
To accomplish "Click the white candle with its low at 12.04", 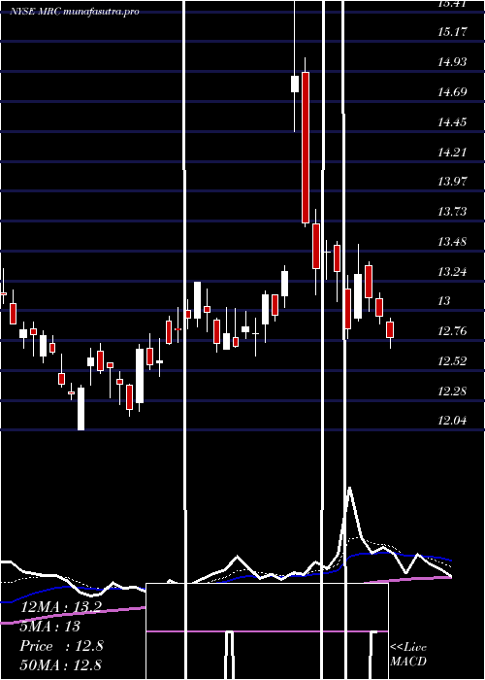I will click(81, 409).
